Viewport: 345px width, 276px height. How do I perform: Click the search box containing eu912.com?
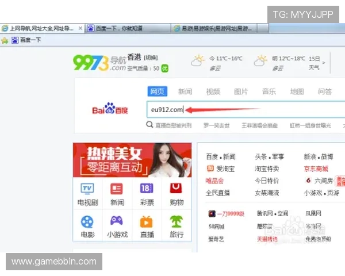[246, 109]
